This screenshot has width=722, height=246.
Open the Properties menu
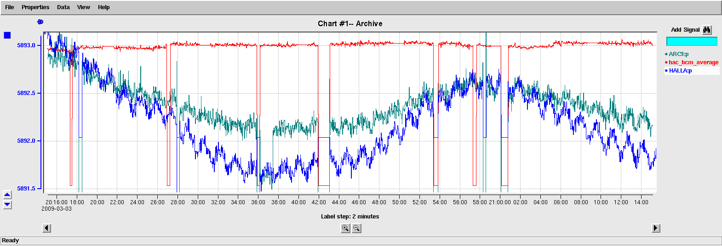point(35,7)
